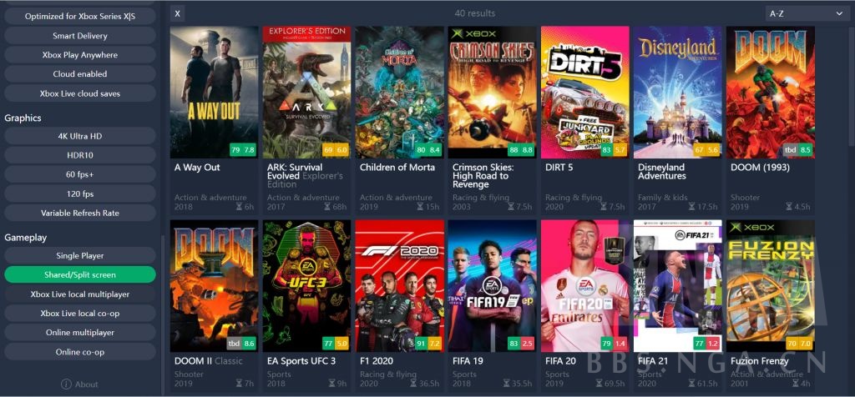
Task: Click the 2.5 user score badge on FIFA 19
Action: (527, 344)
